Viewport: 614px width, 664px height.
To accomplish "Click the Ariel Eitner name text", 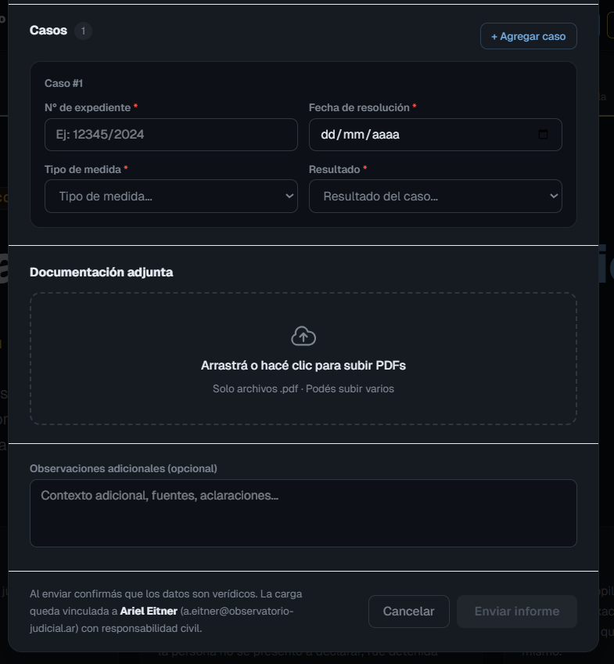I will click(149, 611).
